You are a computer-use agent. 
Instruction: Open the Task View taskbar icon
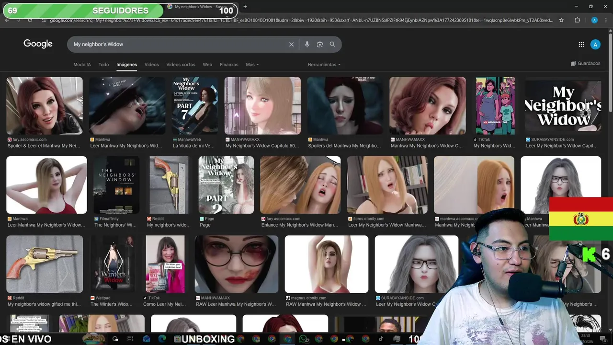click(x=130, y=339)
